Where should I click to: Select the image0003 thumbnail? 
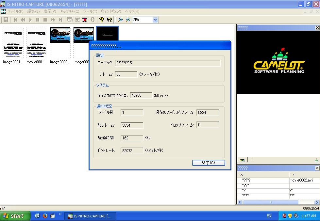pos(60,42)
